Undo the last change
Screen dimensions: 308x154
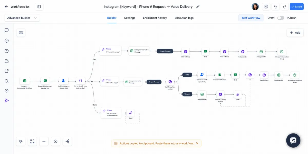pyautogui.click(x=275, y=7)
